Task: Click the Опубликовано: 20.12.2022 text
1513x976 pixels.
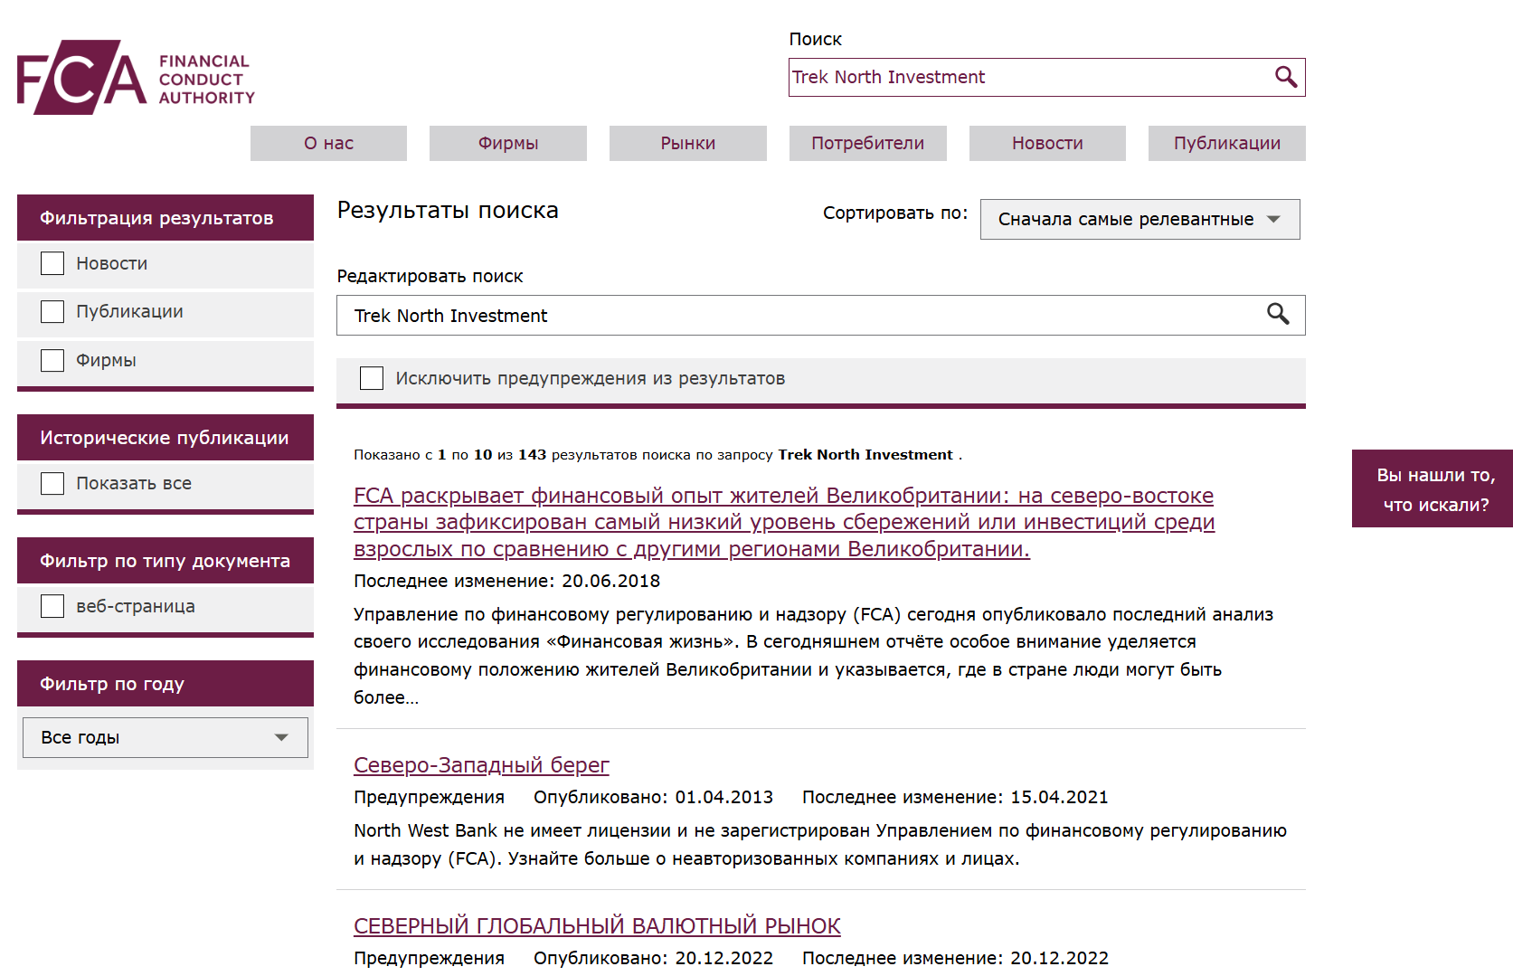Action: 653,958
